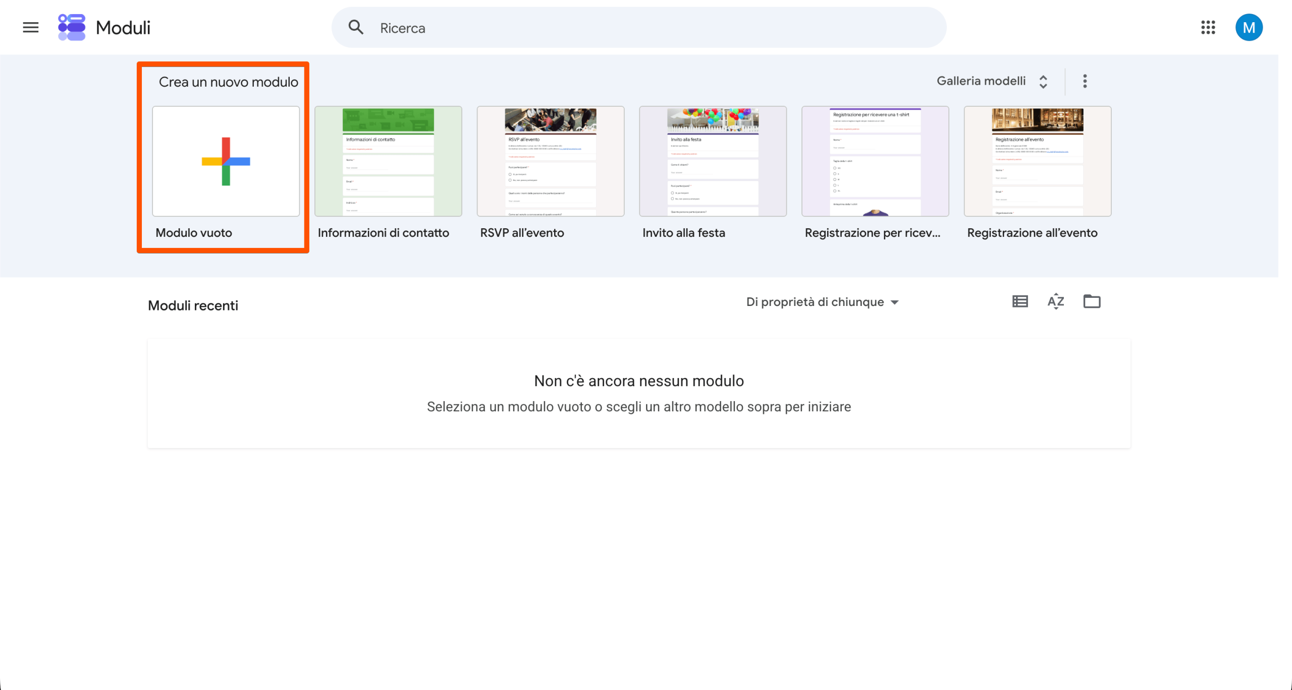The image size is (1292, 690).
Task: Open the three-dot more options menu
Action: 1085,81
